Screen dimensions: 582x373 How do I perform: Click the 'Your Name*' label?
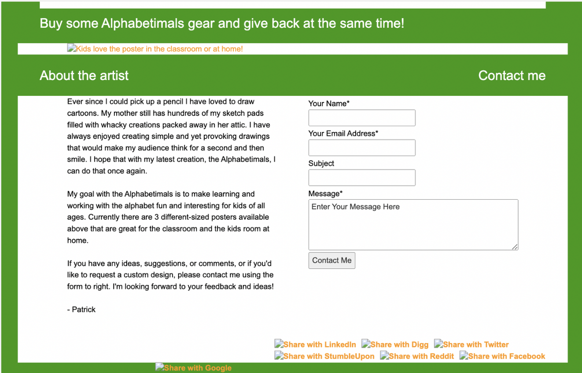(329, 104)
